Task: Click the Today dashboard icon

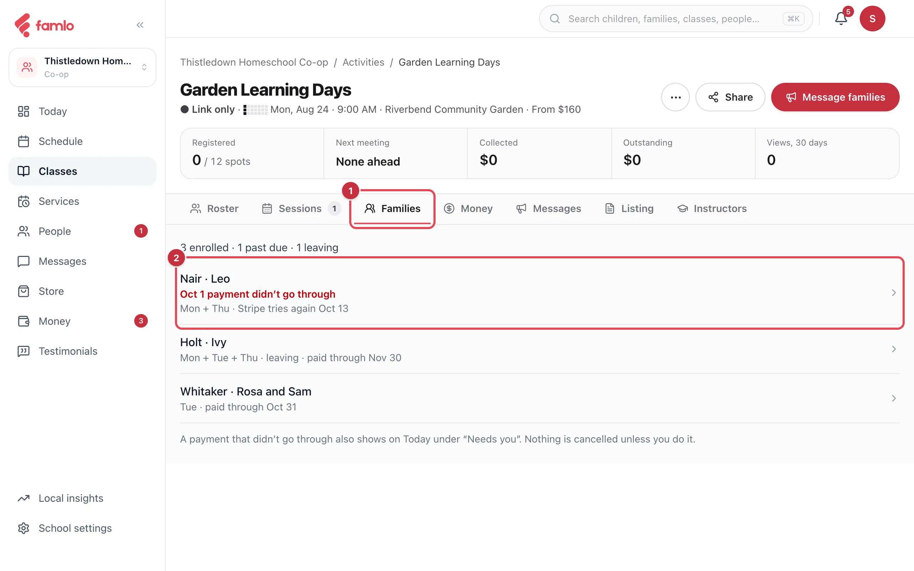Action: 24,111
